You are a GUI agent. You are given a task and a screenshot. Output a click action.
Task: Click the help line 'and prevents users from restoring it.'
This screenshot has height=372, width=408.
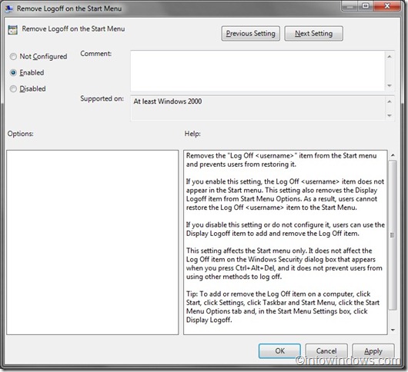(x=241, y=164)
